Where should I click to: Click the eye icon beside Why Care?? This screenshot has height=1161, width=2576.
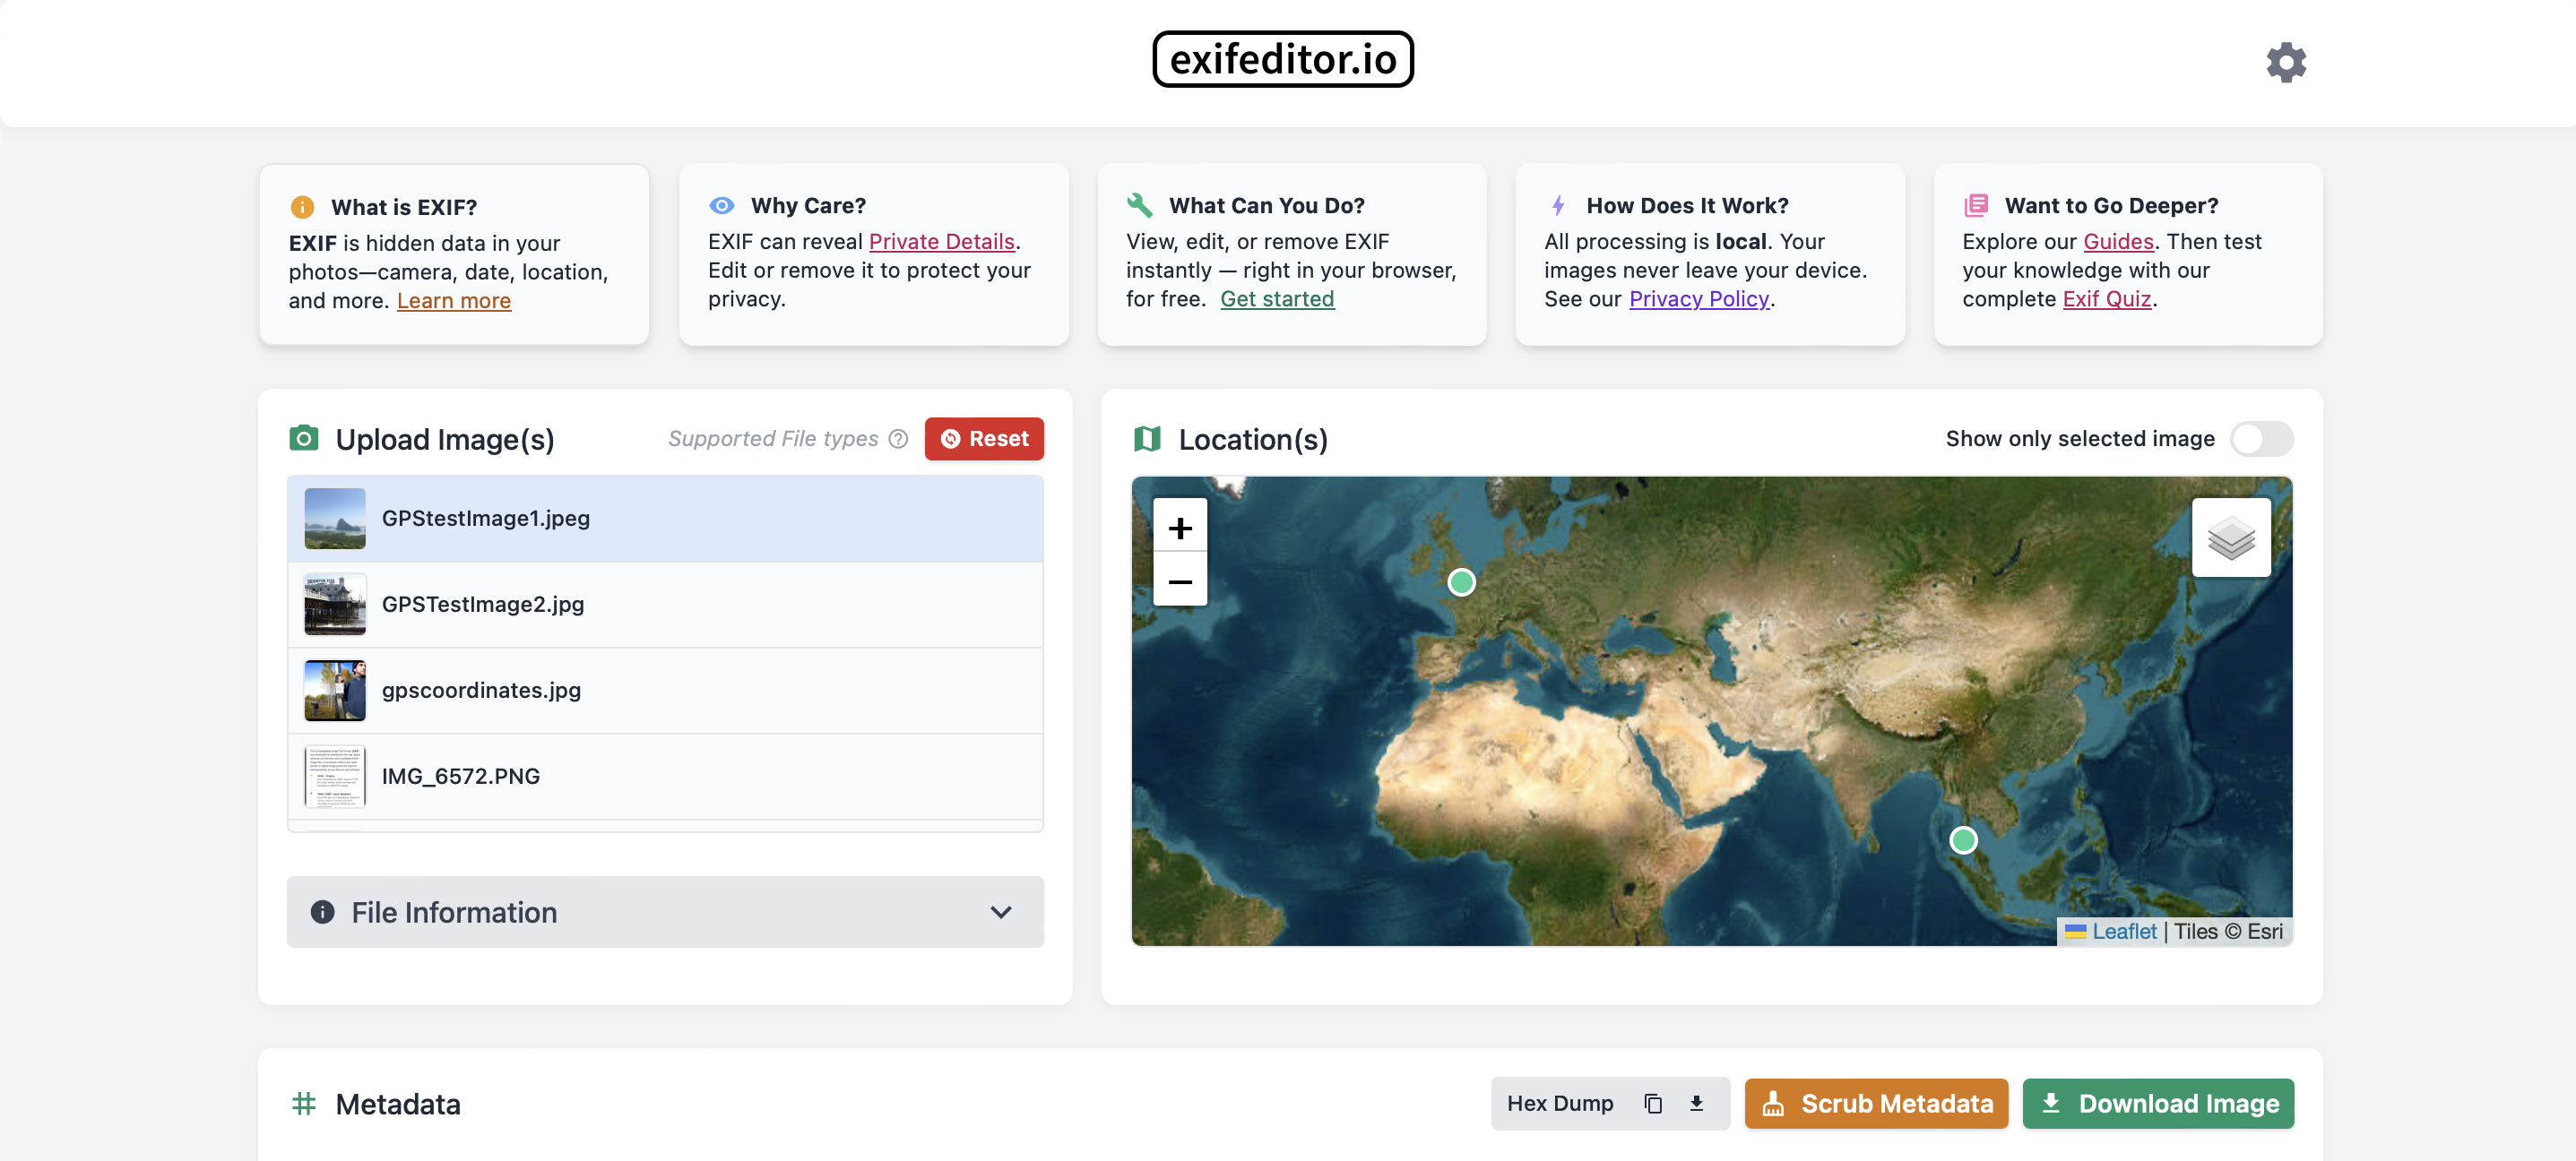click(721, 205)
